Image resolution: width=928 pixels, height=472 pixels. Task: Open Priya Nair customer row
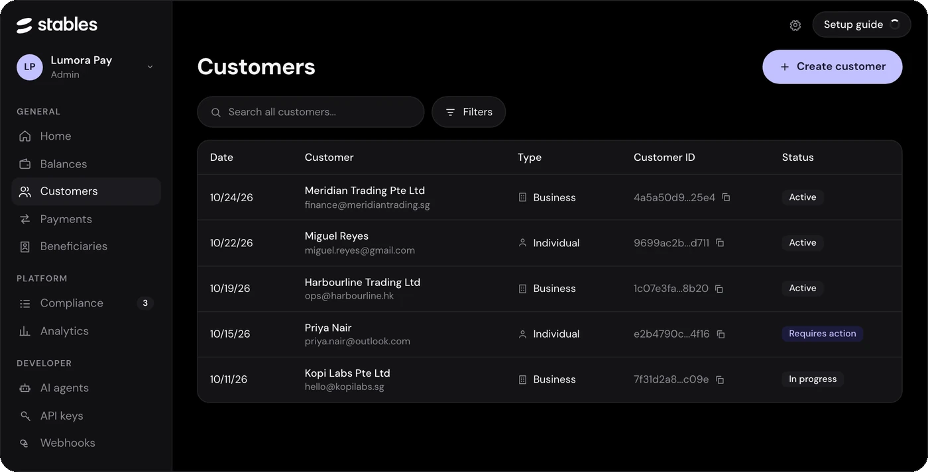pyautogui.click(x=550, y=334)
